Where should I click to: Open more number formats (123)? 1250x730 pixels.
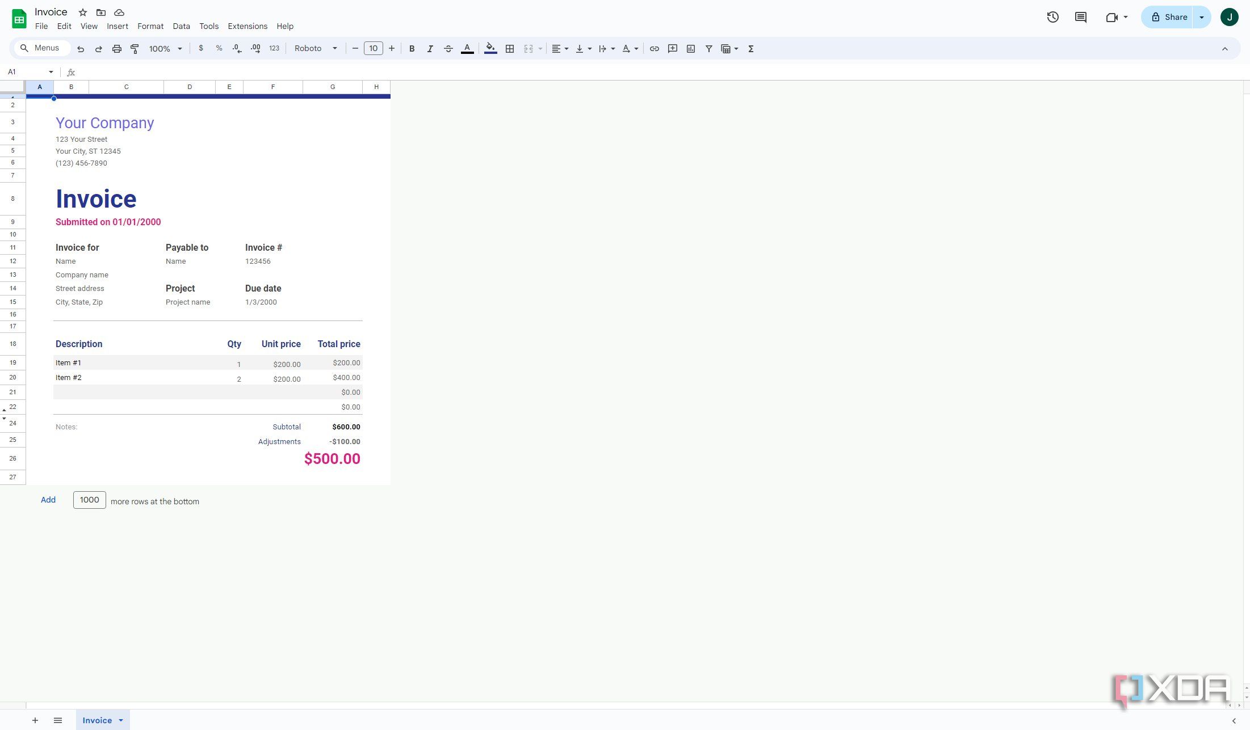[x=274, y=49]
